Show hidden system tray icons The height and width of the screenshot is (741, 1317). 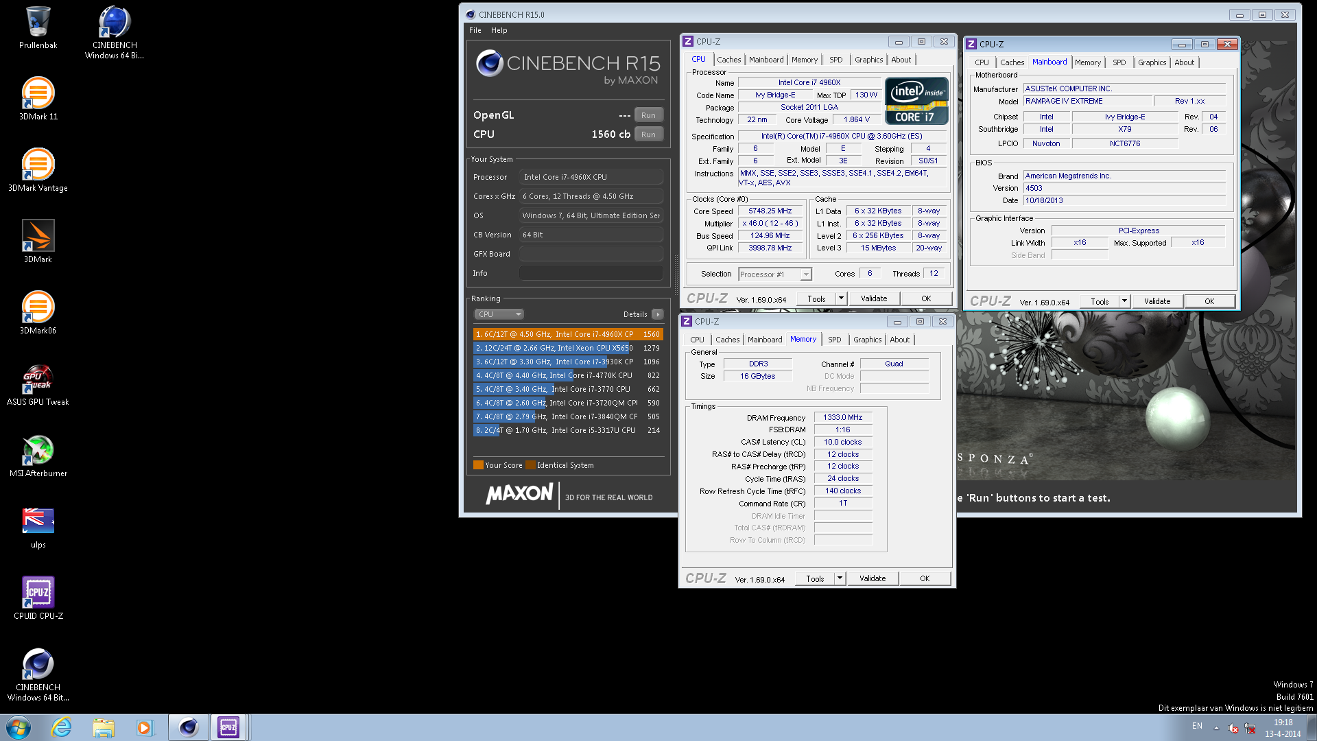point(1216,729)
